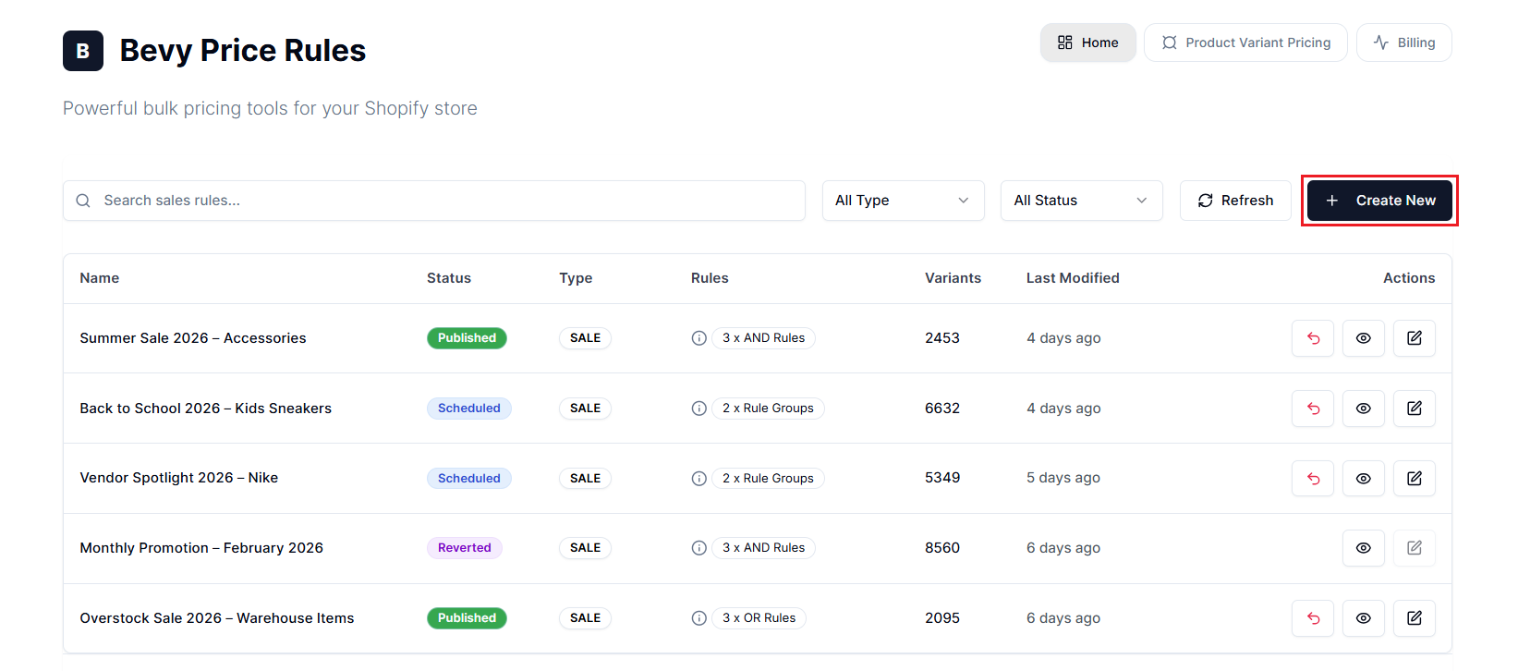Screen dimensions: 1518x671
Task: View the Vendor Spotlight 2026 – Nike rule
Action: [1364, 479]
